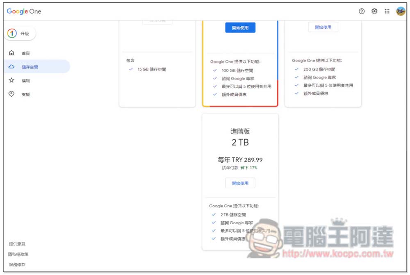Click blue 開始使用 button on 100 GB plan
This screenshot has width=410, height=275.
coord(240,28)
